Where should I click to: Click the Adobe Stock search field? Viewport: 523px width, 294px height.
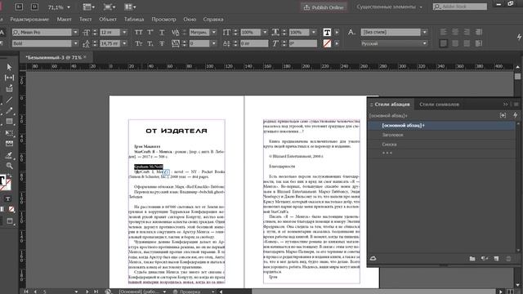[460, 7]
